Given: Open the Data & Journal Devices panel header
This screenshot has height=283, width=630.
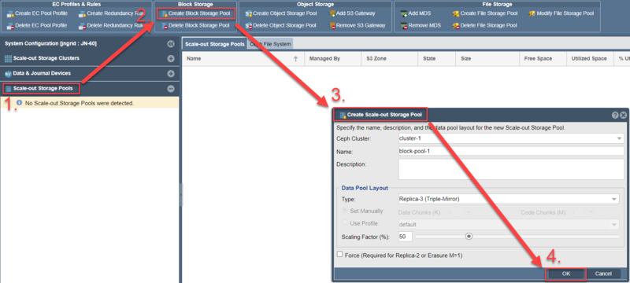Looking at the screenshot, I should [89, 74].
